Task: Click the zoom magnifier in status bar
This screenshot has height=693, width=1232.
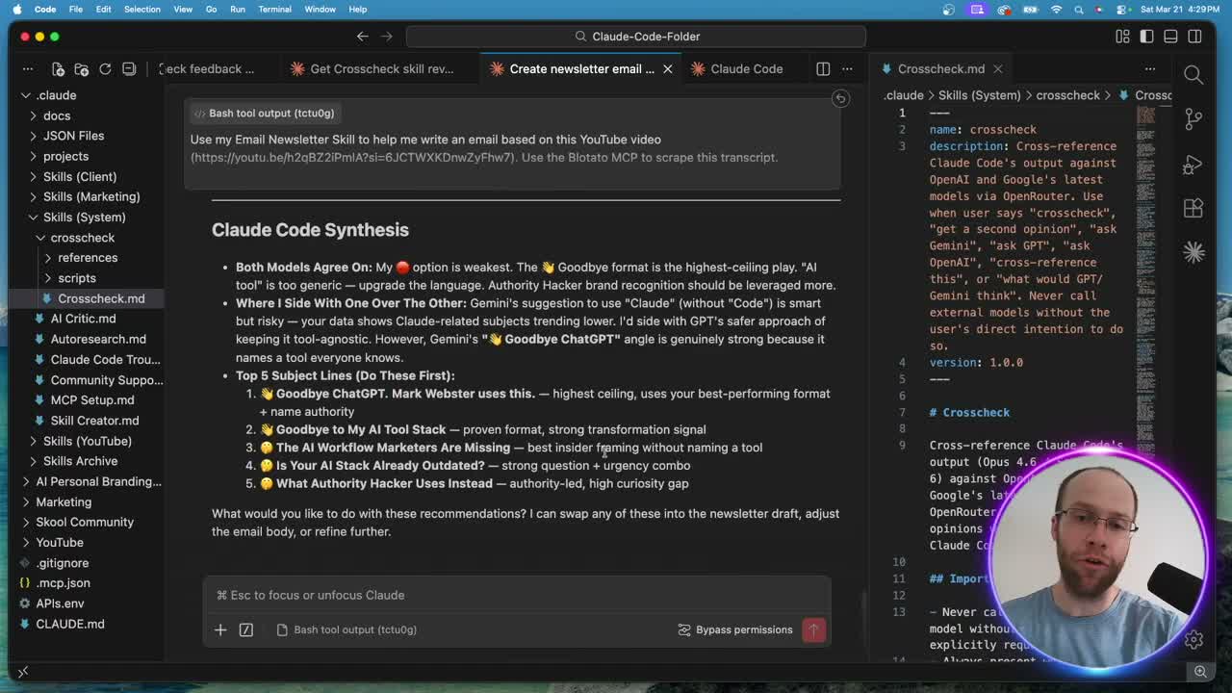Action: [x=1200, y=672]
